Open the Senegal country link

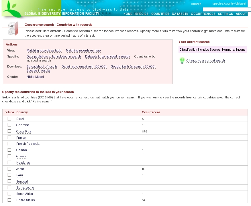(x=22, y=182)
